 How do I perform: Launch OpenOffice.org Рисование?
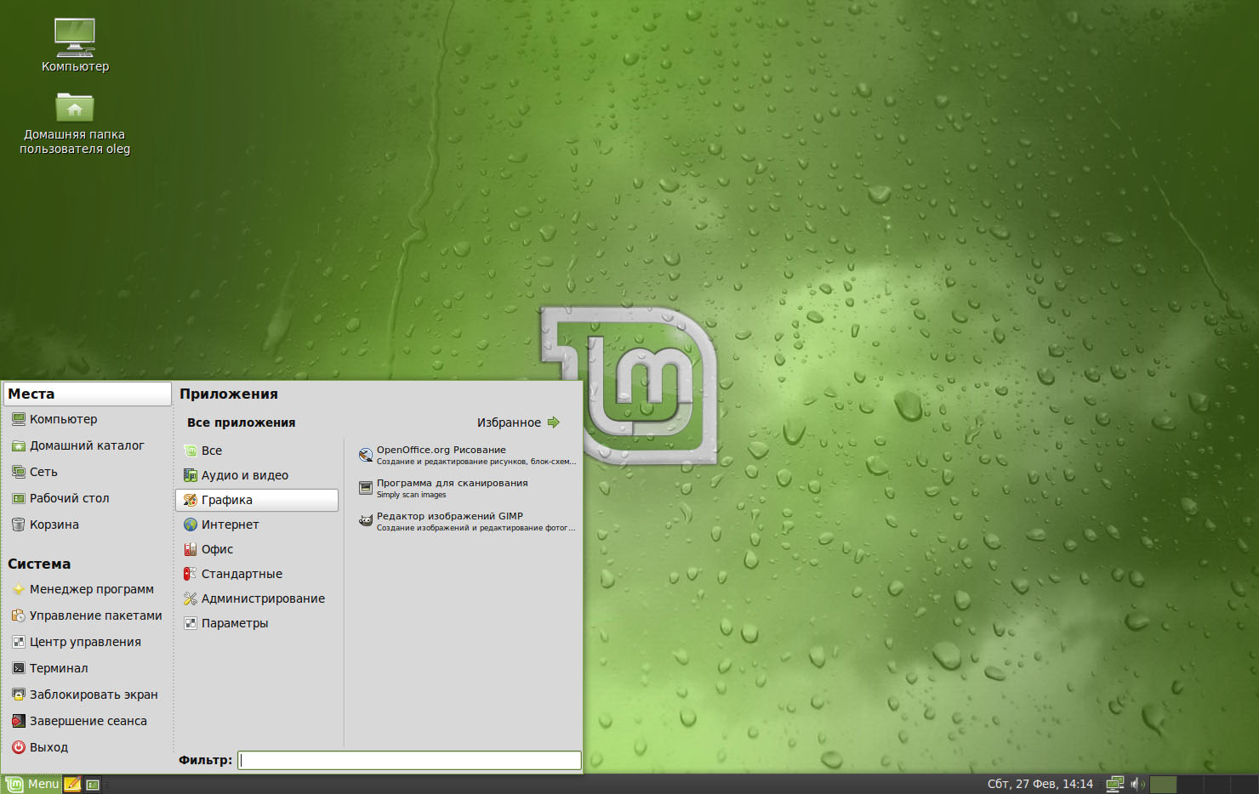pos(466,456)
